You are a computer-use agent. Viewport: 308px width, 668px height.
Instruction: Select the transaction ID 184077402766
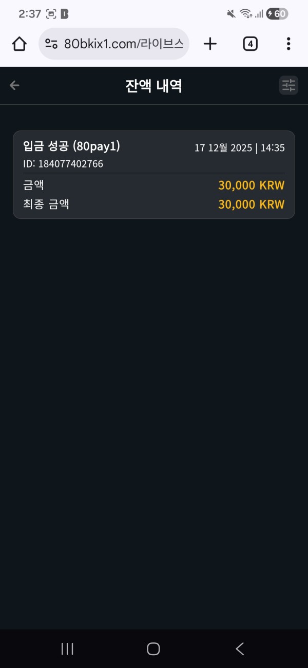point(63,164)
